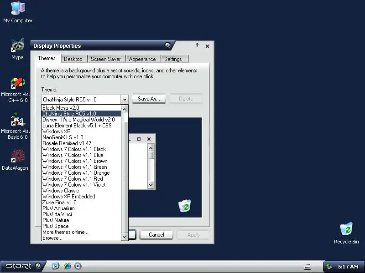Click the Save As... button
This screenshot has height=273, width=365.
pos(149,99)
